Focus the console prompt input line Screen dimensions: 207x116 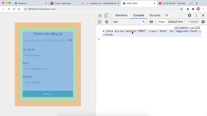[x=152, y=39]
